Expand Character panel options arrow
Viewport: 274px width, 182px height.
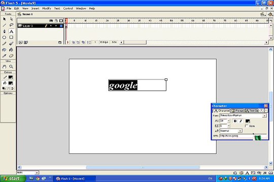pyautogui.click(x=266, y=110)
